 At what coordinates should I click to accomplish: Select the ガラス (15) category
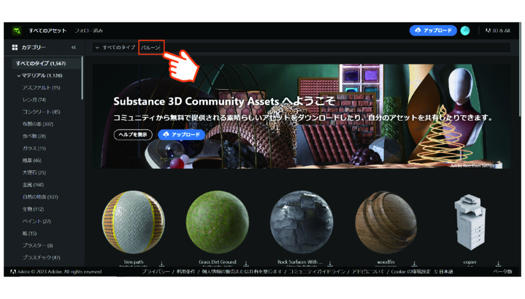point(34,148)
